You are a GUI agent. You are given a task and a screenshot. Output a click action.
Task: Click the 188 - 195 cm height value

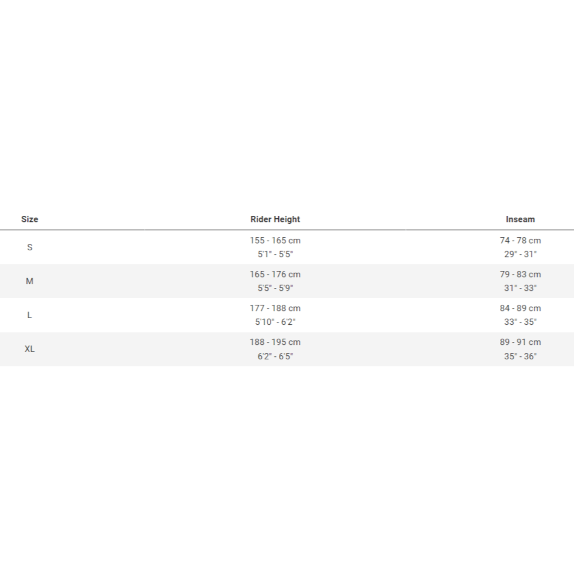pyautogui.click(x=275, y=342)
